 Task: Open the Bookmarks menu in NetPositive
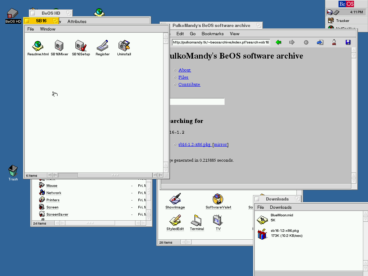pyautogui.click(x=213, y=34)
